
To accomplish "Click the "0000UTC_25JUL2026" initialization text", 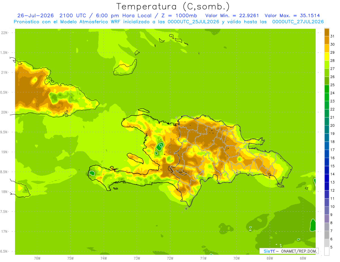I will [194, 22].
